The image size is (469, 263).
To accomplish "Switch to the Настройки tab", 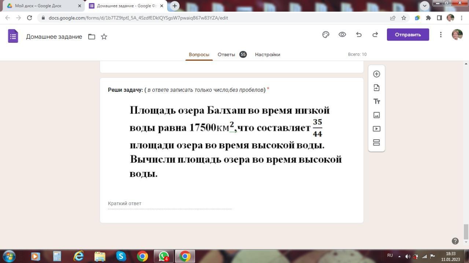I will 267,55.
